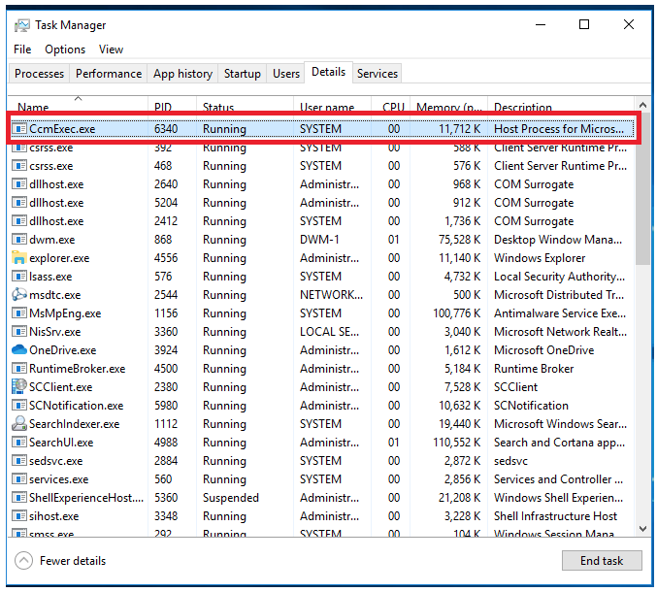
Task: Open the View menu
Action: point(111,49)
